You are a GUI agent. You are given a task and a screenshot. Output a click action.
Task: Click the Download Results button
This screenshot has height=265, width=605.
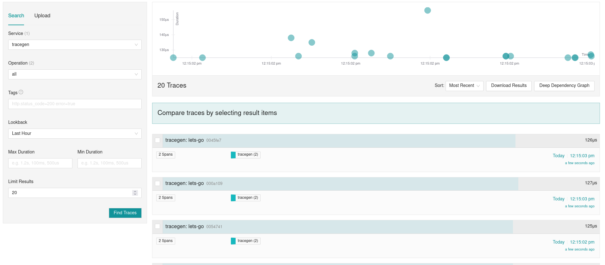pos(509,86)
